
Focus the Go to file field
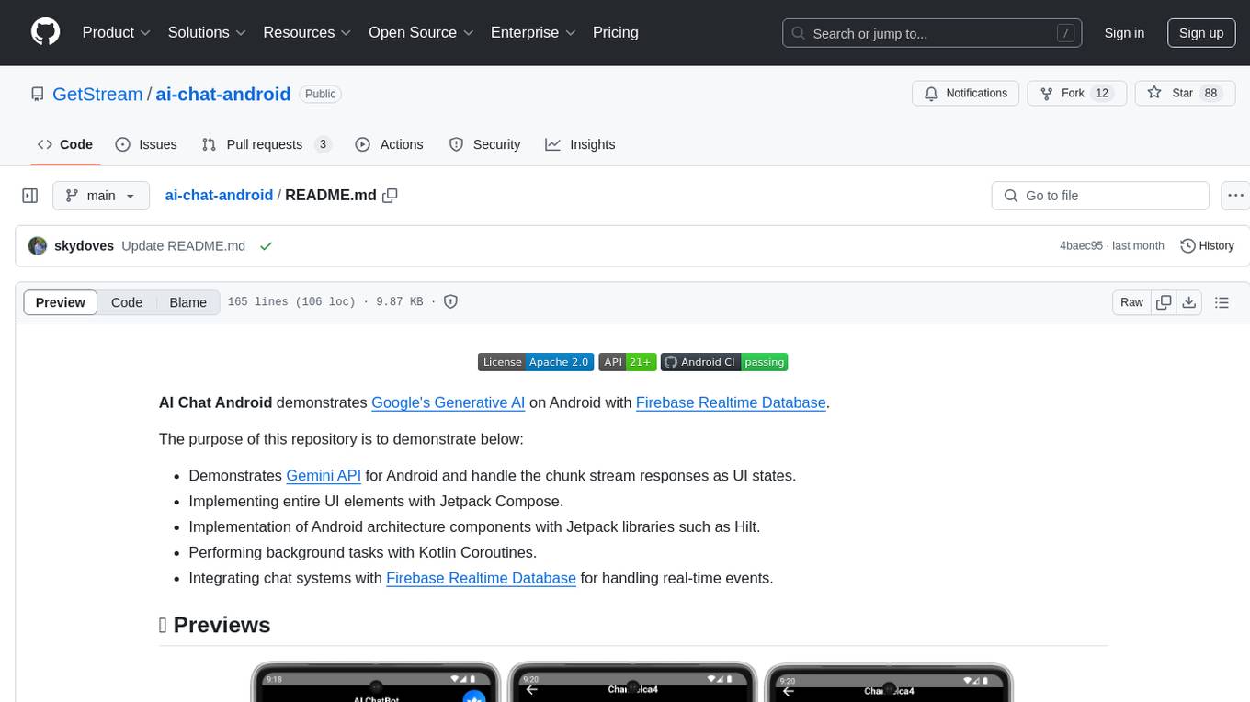point(1100,196)
